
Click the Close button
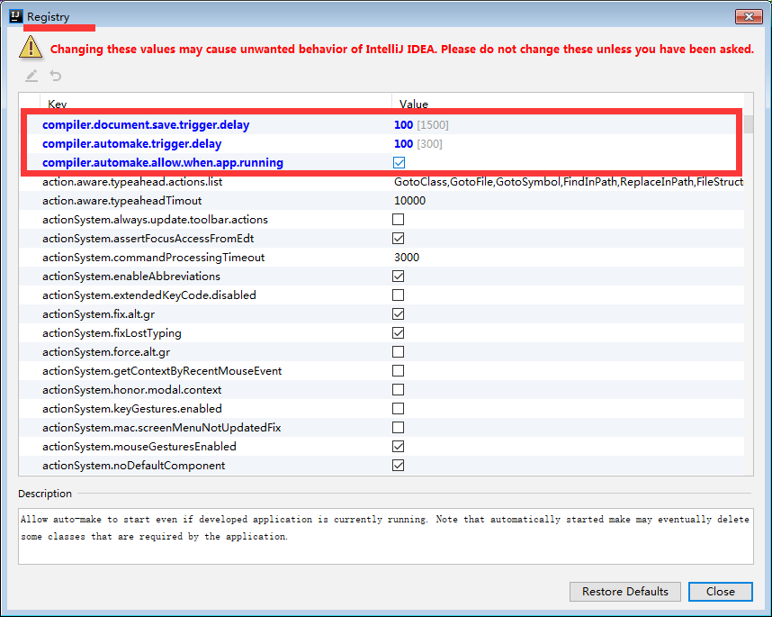tap(720, 592)
